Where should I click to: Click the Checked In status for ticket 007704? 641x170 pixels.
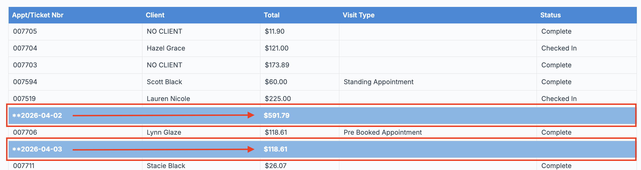pyautogui.click(x=559, y=48)
